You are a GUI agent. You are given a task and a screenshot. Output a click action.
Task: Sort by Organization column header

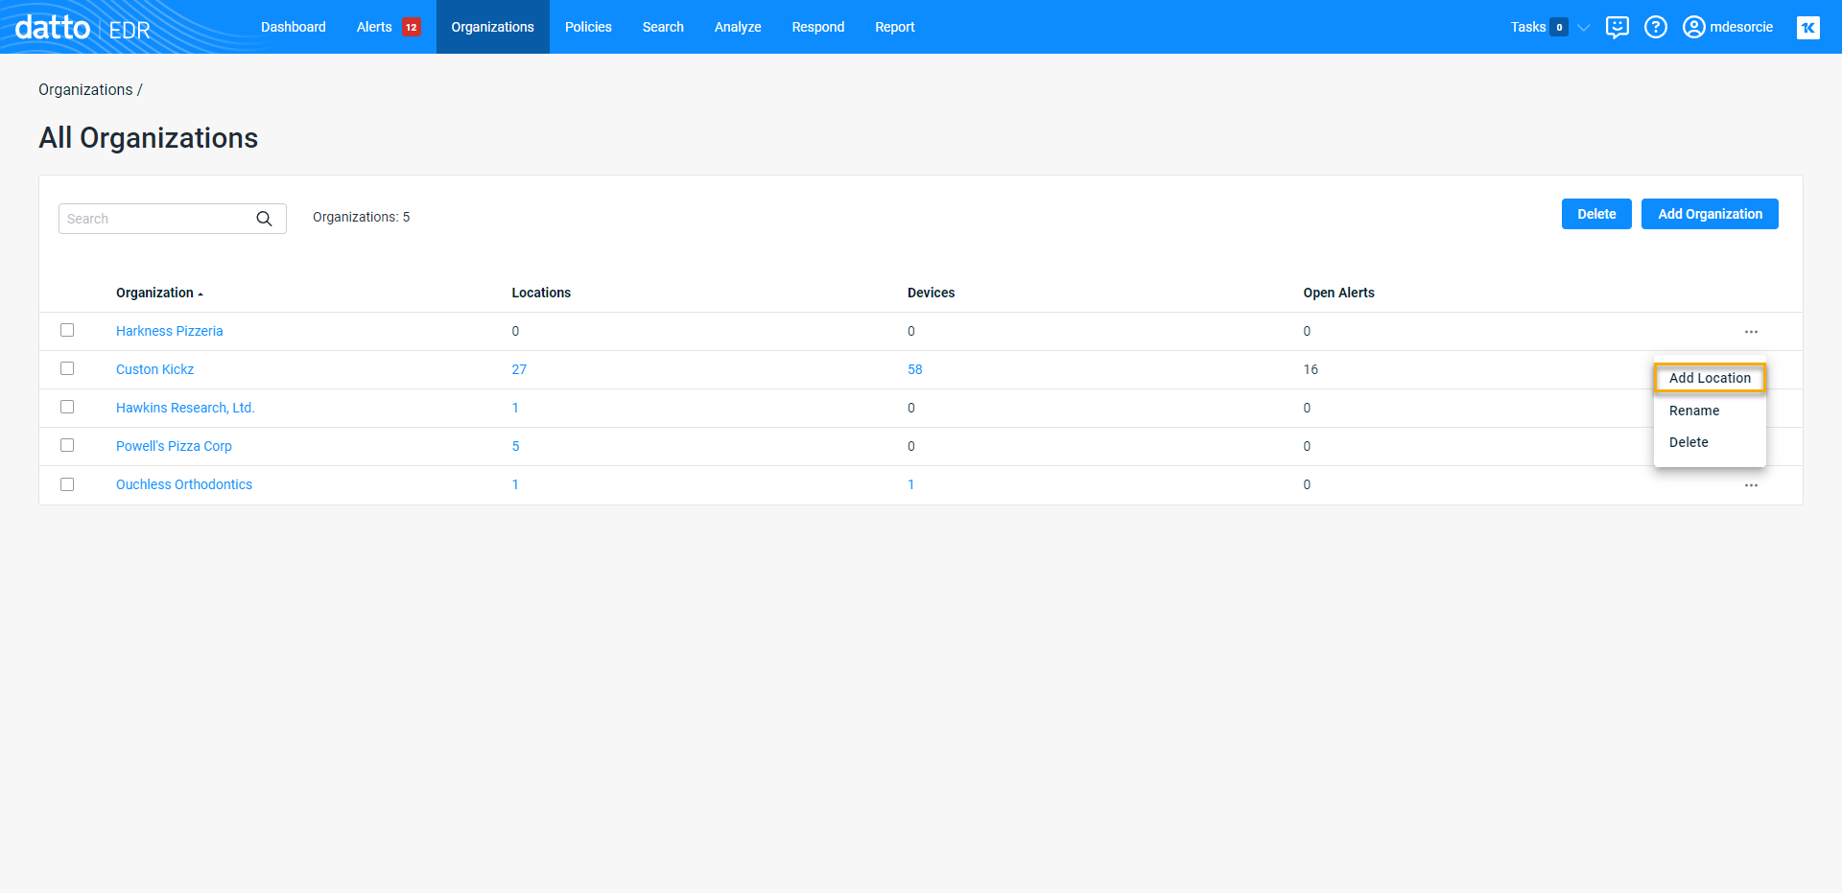[x=159, y=293]
